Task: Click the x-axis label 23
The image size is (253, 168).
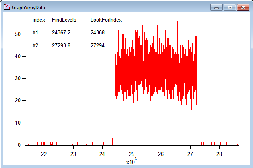Action: coord(73,154)
